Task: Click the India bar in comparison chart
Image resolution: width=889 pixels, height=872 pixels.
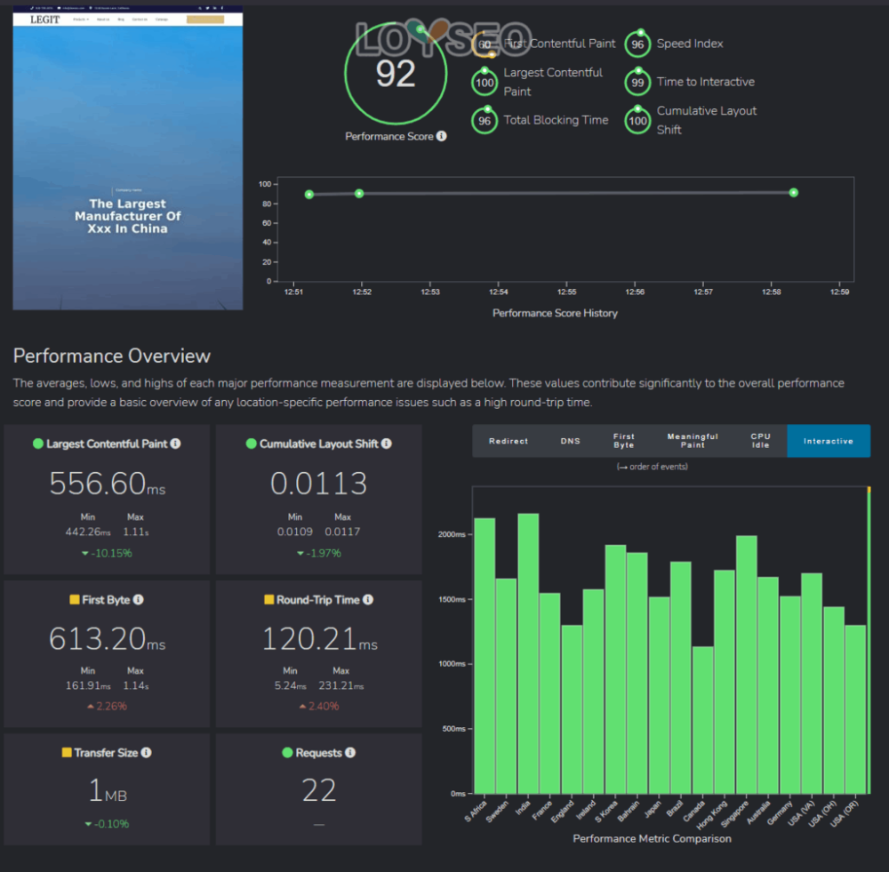Action: pos(528,653)
